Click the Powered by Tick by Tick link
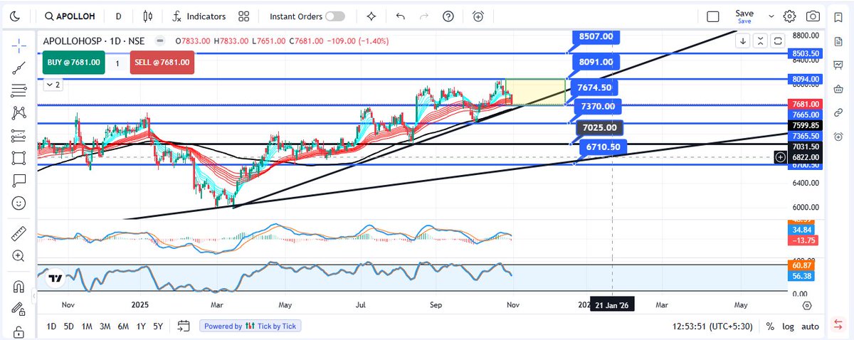Screen dimensions: 854x340 click(x=250, y=326)
